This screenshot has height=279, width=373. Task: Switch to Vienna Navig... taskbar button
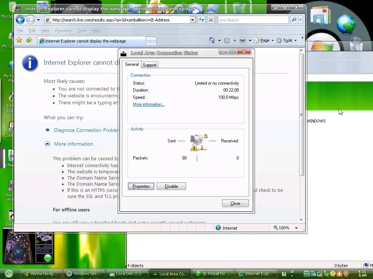41,274
